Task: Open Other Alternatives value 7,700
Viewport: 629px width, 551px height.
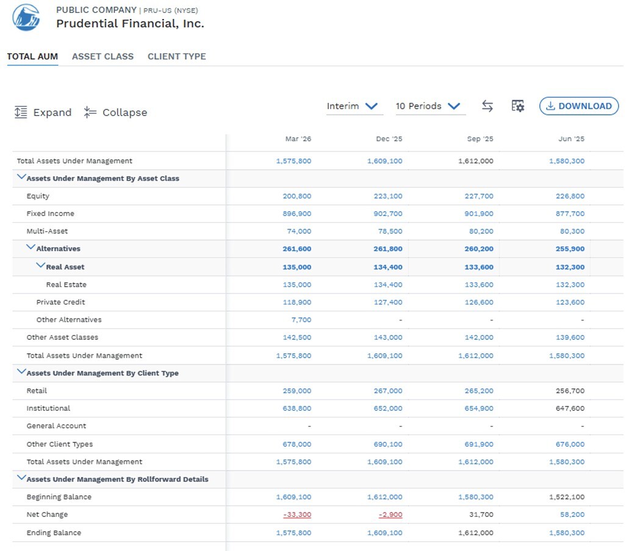Action: [x=301, y=320]
